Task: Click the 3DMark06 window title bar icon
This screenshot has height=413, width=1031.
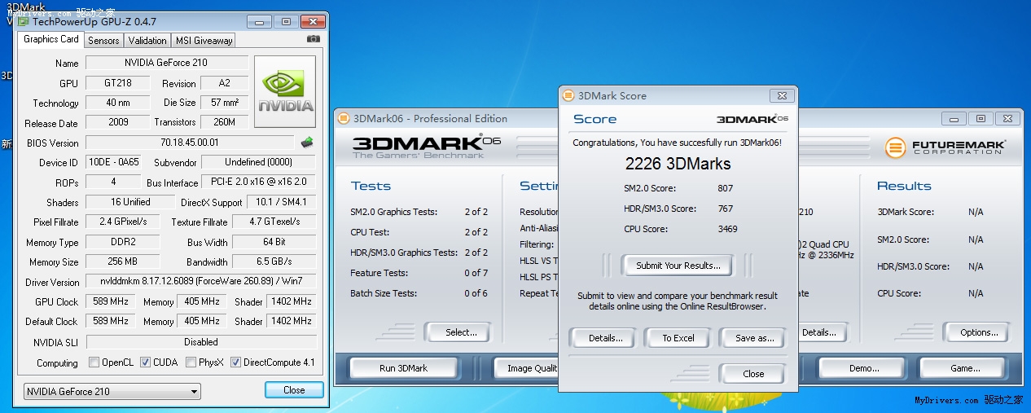Action: click(x=344, y=118)
